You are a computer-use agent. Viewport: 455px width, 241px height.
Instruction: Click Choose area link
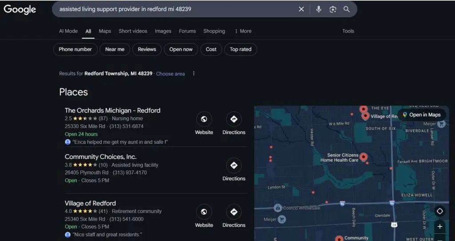tap(170, 74)
